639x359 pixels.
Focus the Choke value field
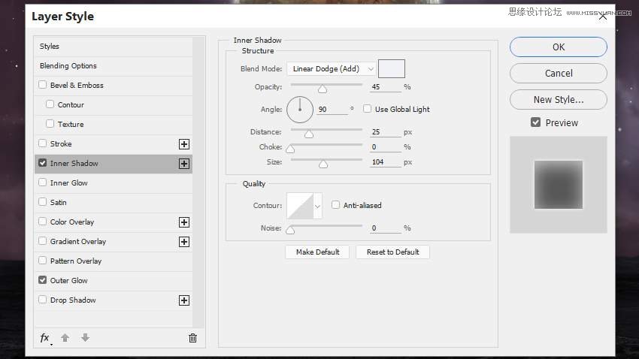click(x=386, y=147)
